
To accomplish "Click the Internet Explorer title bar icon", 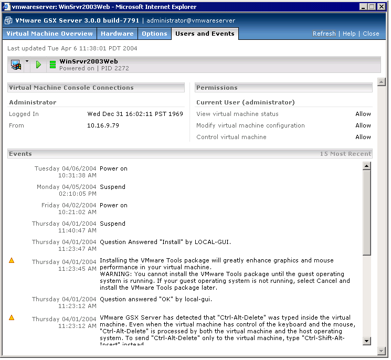I will click(x=7, y=7).
